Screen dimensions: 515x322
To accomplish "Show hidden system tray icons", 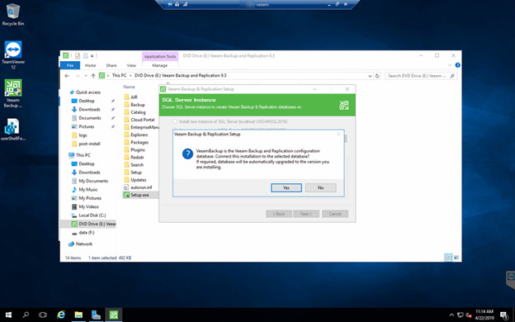I will (451, 315).
